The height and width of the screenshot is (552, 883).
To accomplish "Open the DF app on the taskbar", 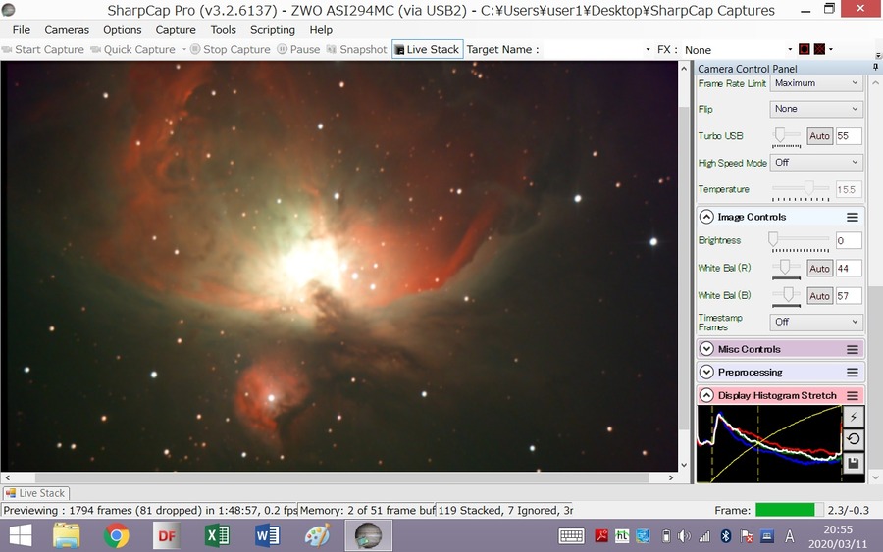I will point(167,535).
